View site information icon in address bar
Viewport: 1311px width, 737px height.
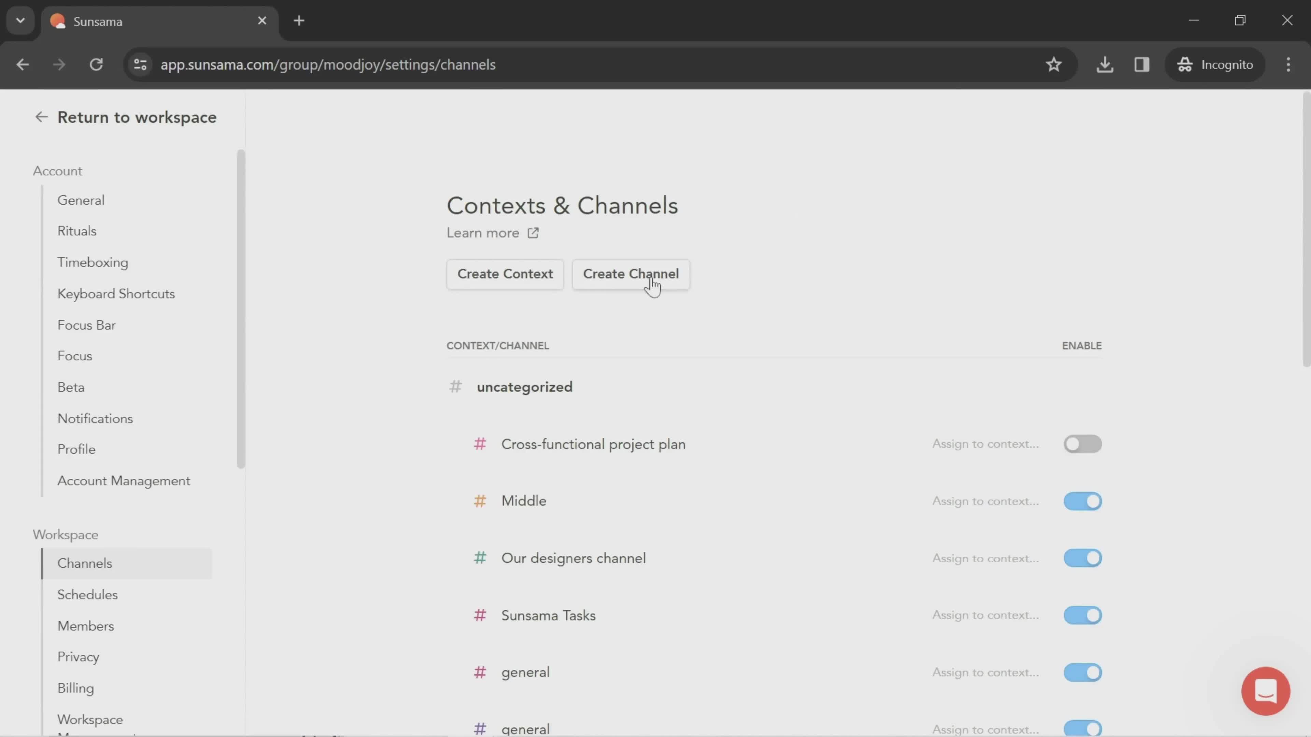tap(140, 64)
